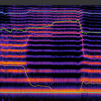Click the orange curve's flat bottom plateau
The width and height of the screenshot is (101, 101).
(x=65, y=91)
